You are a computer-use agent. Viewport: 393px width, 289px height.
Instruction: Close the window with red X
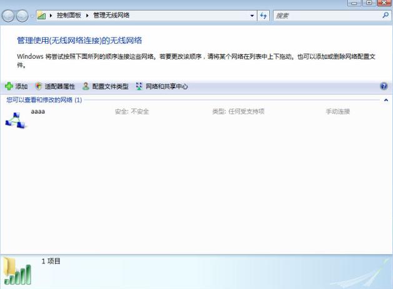tap(384, 2)
